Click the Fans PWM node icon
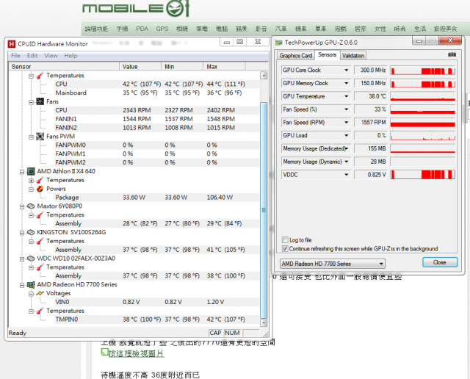The image size is (470, 379). [40, 137]
